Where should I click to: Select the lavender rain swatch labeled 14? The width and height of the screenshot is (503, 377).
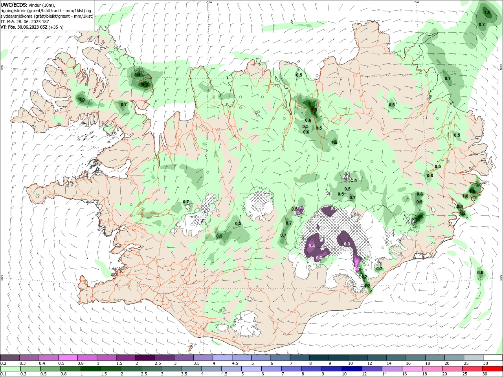pos(391,369)
